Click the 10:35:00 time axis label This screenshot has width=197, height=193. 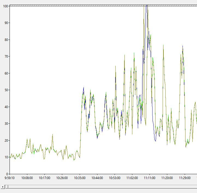pyautogui.click(x=80, y=178)
